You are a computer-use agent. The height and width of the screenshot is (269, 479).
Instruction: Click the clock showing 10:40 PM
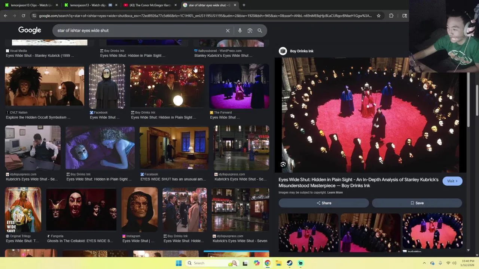point(468,261)
